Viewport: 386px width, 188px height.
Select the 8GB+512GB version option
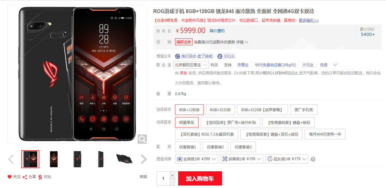pyautogui.click(x=220, y=109)
